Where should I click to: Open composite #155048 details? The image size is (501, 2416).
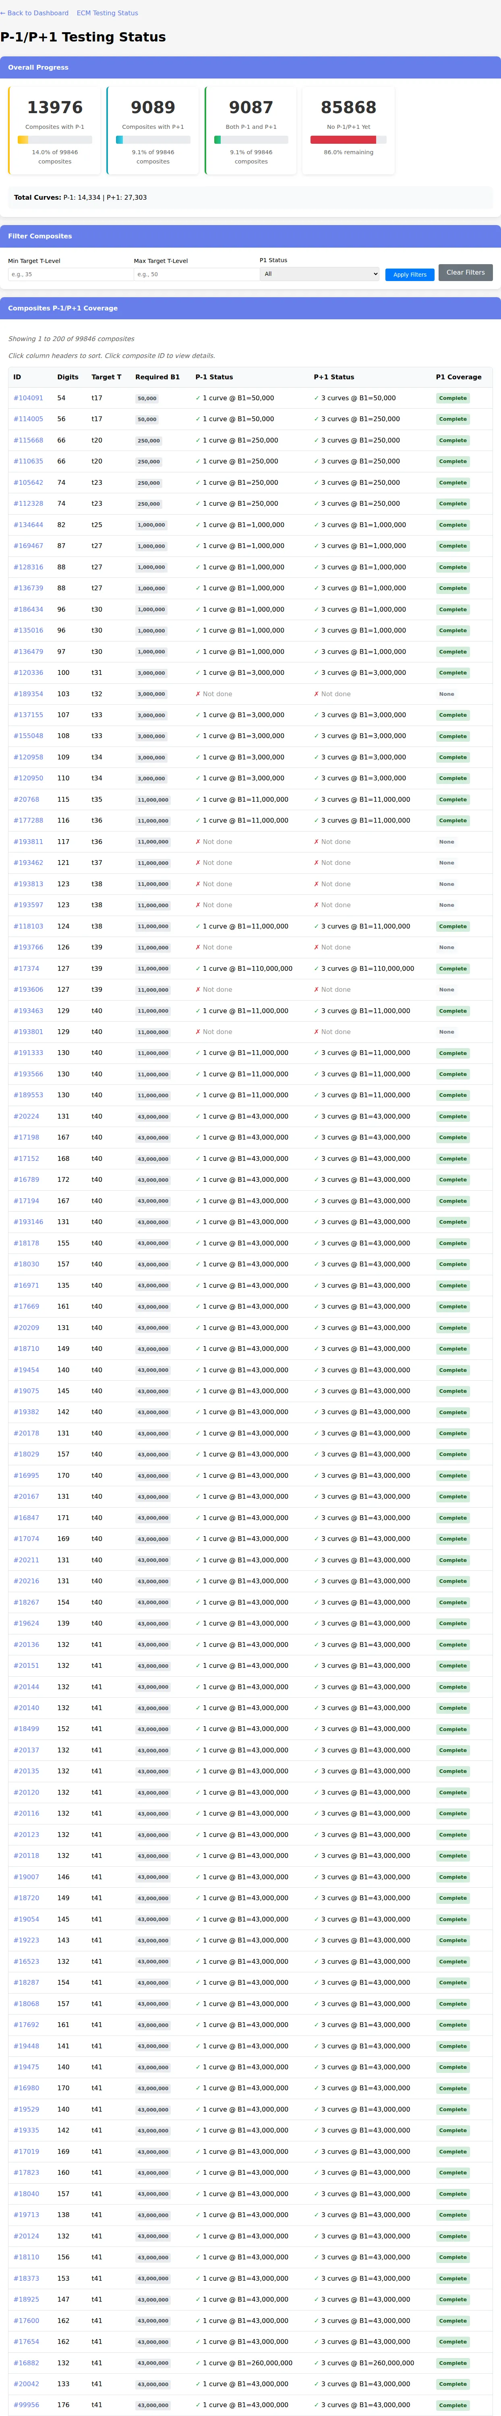[28, 736]
